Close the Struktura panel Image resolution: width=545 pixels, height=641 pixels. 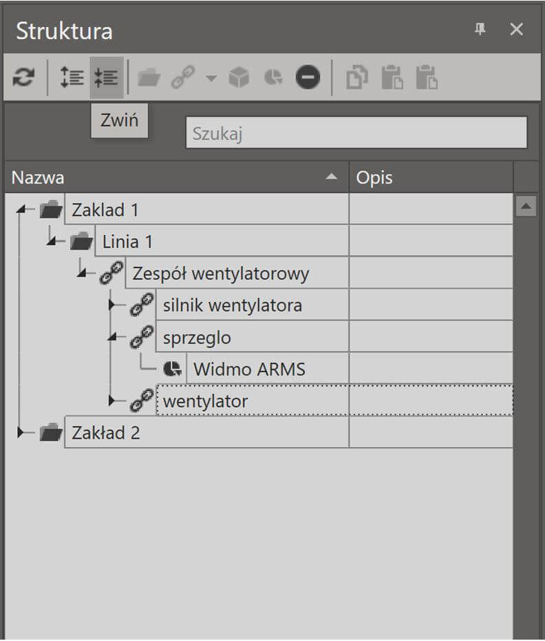pos(516,30)
